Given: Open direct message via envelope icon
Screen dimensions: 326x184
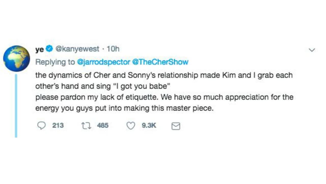Looking at the screenshot, I should [x=176, y=126].
